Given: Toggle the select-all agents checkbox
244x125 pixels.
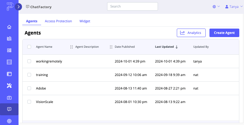Looking at the screenshot, I should (29, 47).
